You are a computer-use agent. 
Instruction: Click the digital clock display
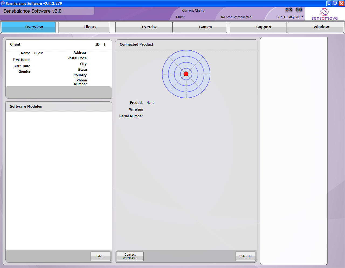tap(294, 10)
